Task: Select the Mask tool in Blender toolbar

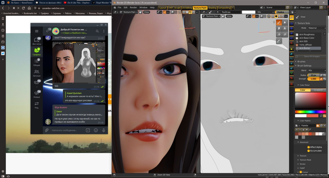Action: coord(285,34)
